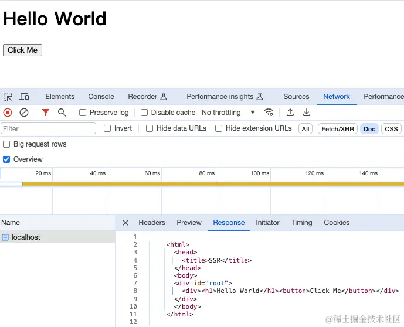
Task: Click the 60 ms timeline marker
Action: 152,173
